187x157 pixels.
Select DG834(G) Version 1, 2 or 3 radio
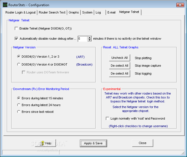(x=19, y=57)
